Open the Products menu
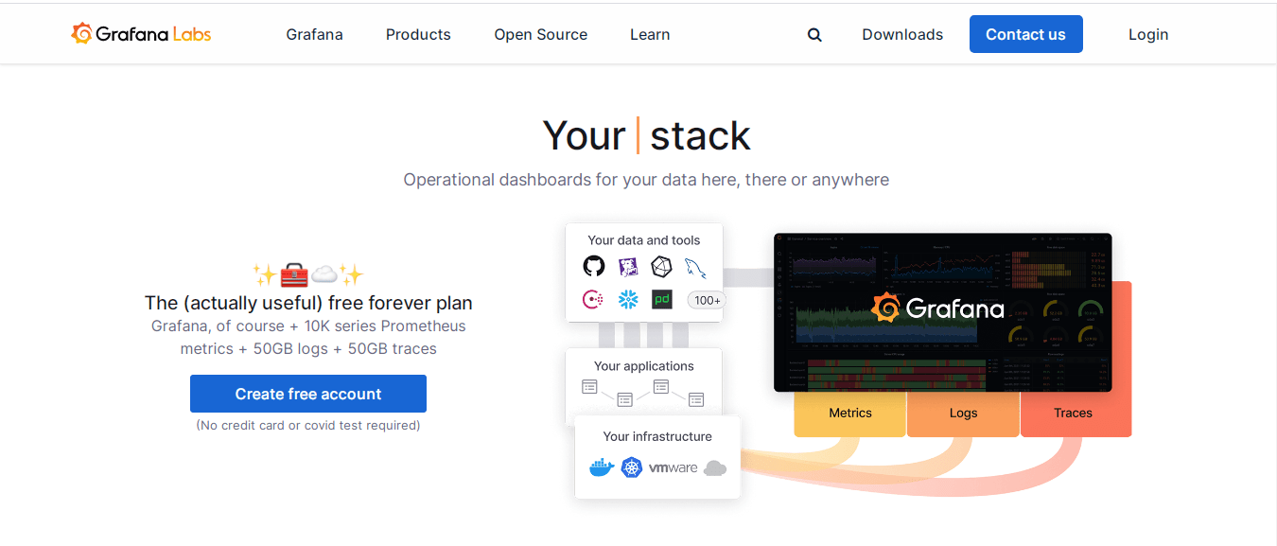Screen dimensions: 1277x546 (x=417, y=34)
